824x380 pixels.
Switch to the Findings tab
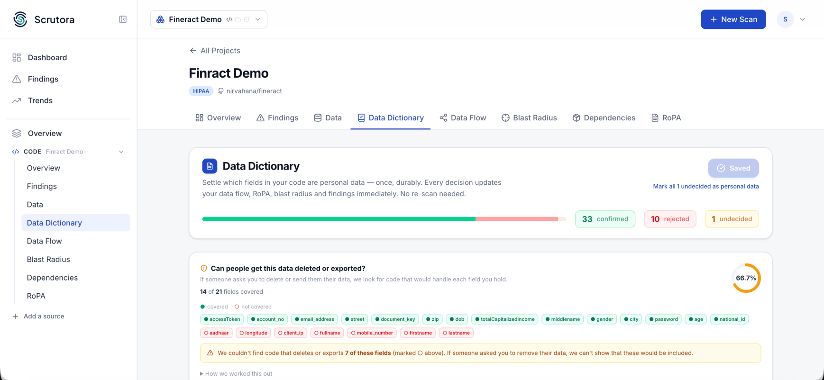277,118
